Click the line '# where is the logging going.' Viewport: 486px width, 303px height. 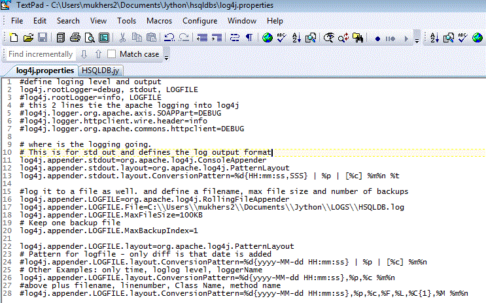pyautogui.click(x=86, y=144)
